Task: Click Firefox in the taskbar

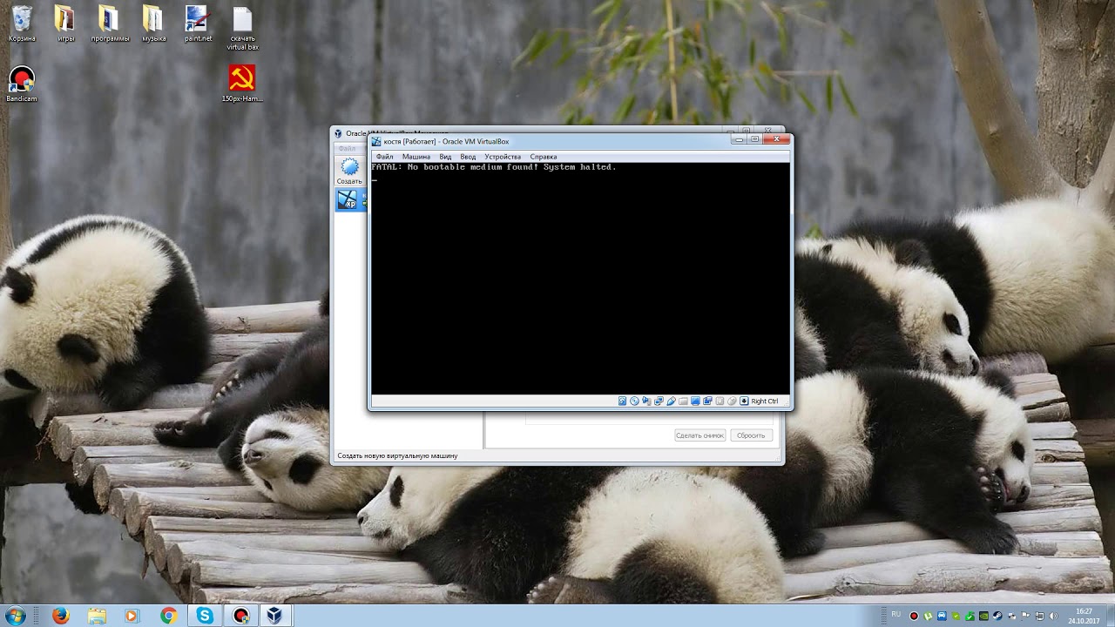Action: tap(60, 616)
